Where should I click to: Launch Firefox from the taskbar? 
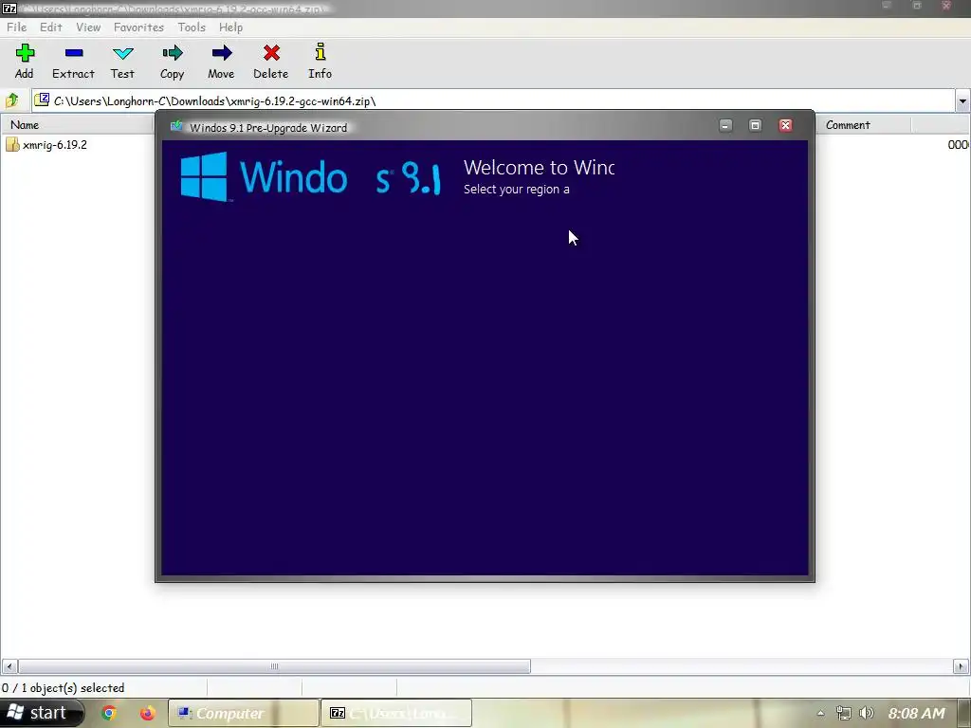coord(147,713)
